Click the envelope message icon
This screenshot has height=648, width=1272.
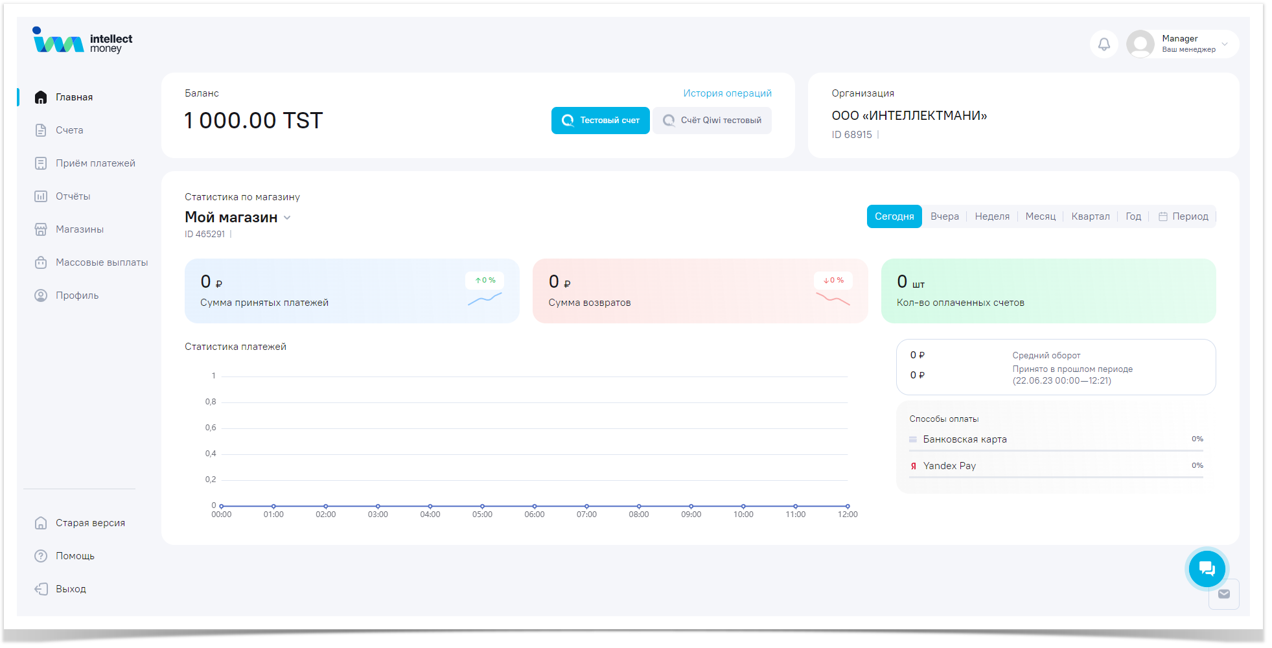(x=1223, y=594)
